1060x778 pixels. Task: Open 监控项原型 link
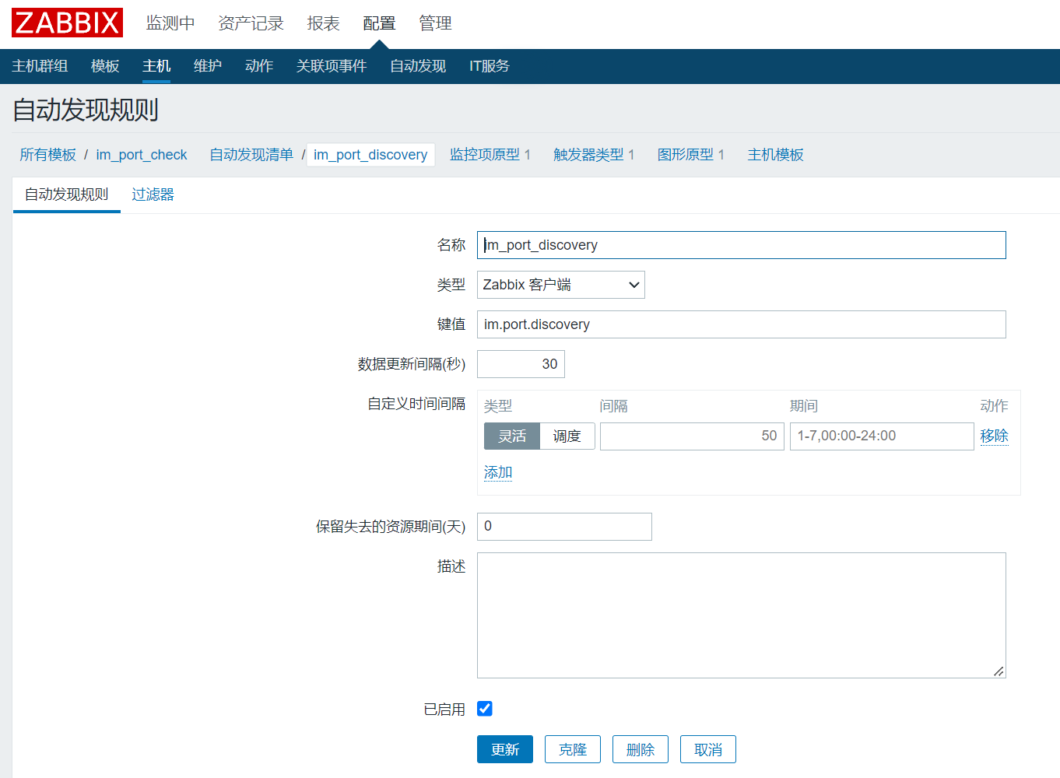[x=485, y=155]
